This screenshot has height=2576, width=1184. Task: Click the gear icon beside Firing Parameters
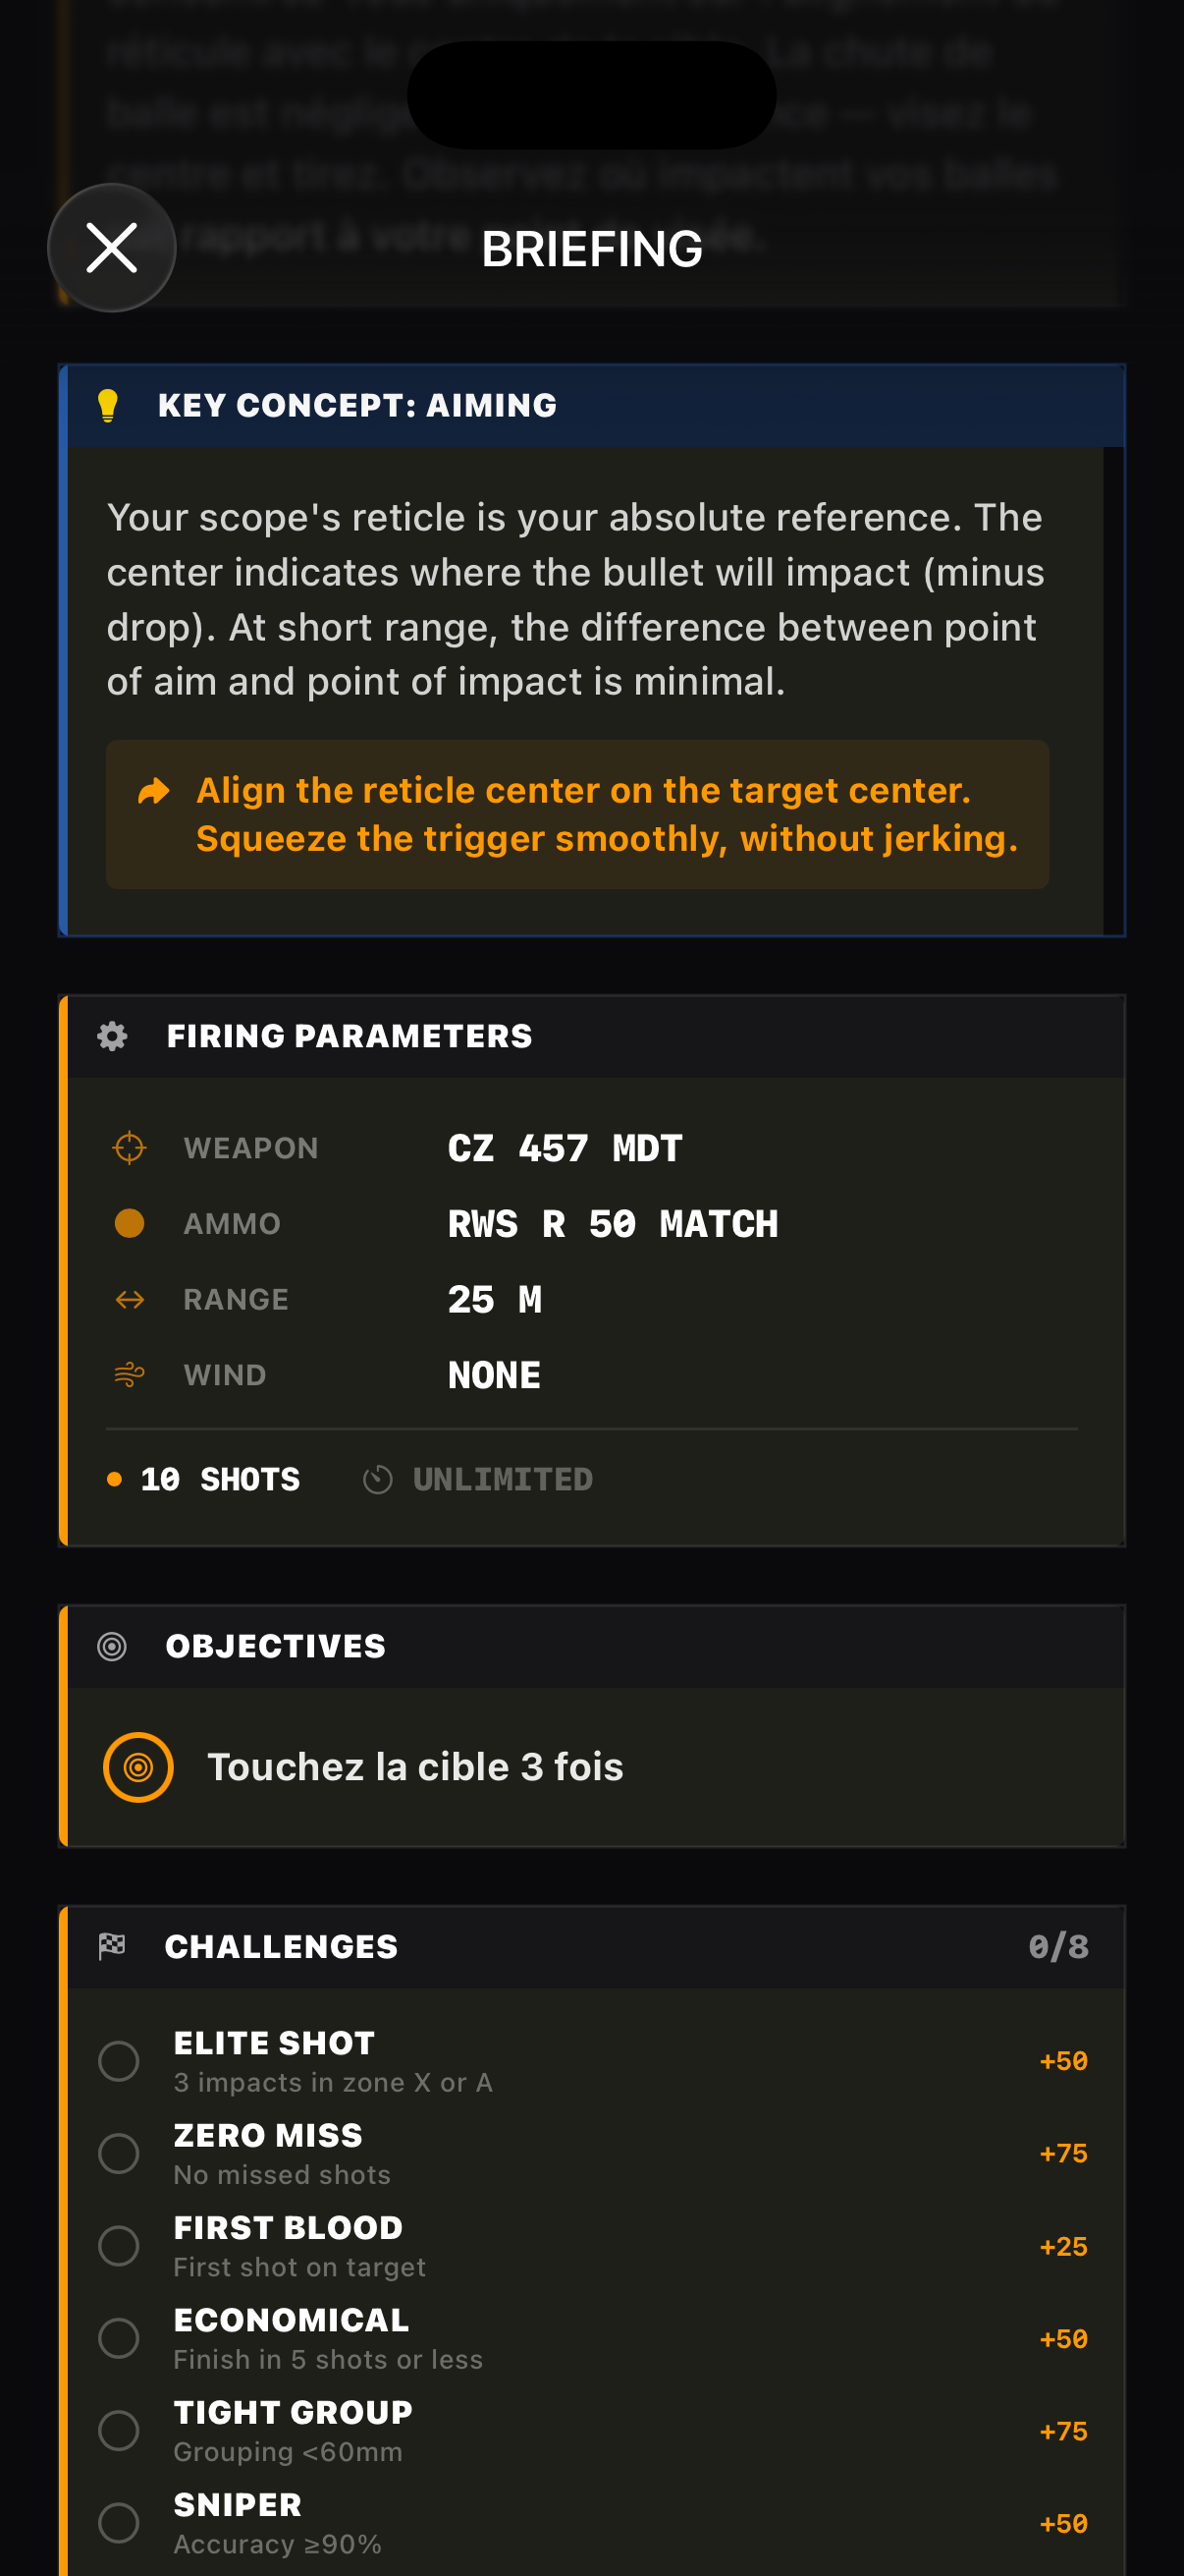pyautogui.click(x=111, y=1036)
